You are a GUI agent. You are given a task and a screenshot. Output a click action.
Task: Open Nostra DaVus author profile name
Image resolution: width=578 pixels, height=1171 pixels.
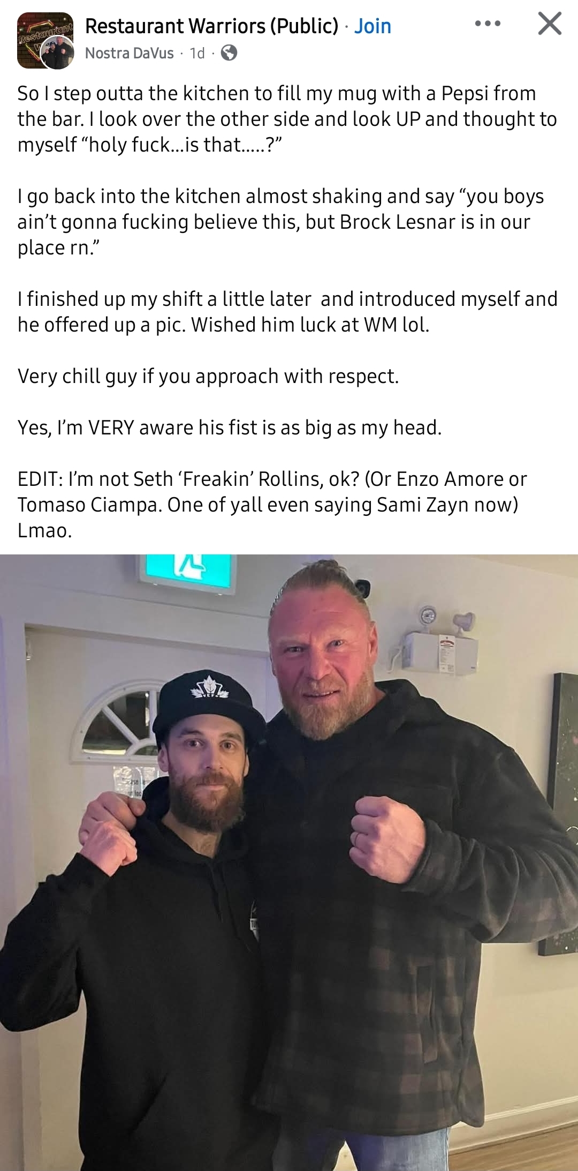click(130, 53)
